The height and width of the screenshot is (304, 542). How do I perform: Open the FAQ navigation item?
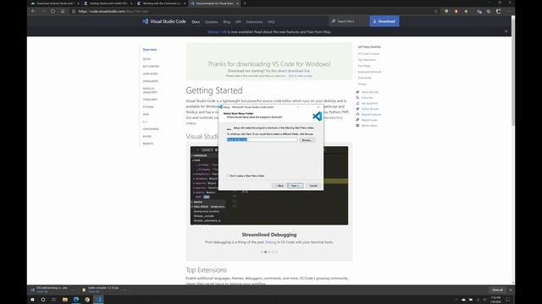(x=271, y=22)
